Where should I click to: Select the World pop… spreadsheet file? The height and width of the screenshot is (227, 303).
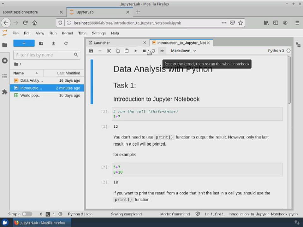(47, 95)
